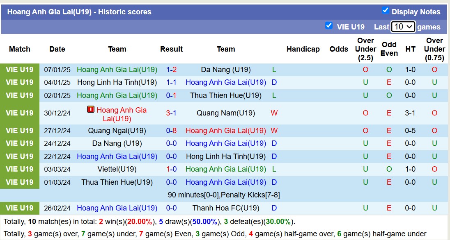Screen dimensions: 450x240
Task: Open the Quang Ngai(U19) team link
Action: pos(117,130)
